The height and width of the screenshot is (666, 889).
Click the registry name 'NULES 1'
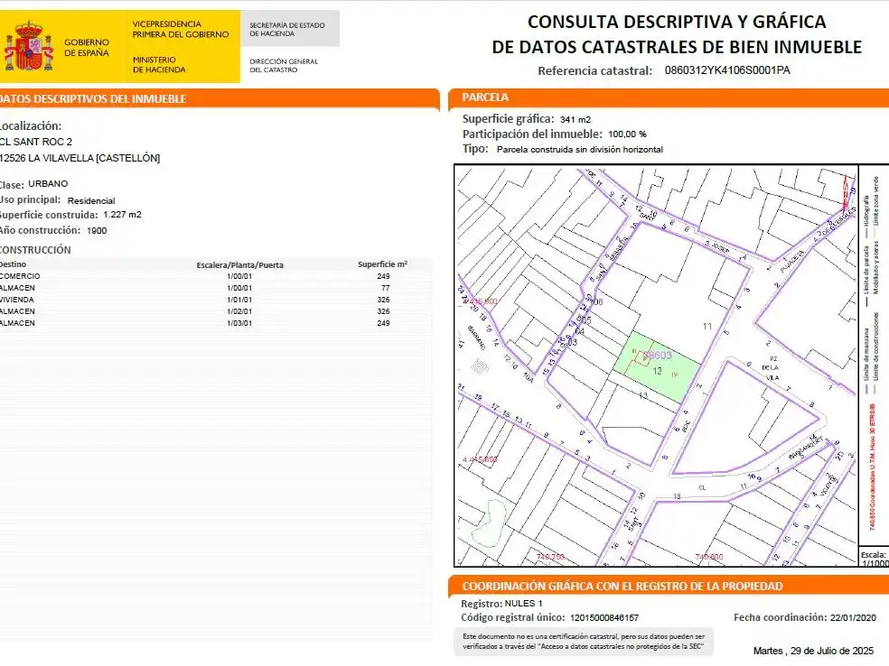tap(523, 603)
